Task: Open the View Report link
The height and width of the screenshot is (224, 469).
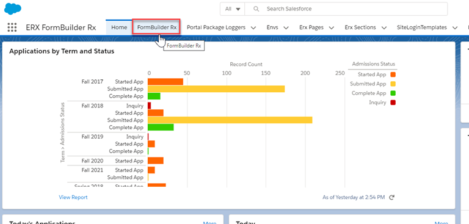Action: [x=73, y=197]
